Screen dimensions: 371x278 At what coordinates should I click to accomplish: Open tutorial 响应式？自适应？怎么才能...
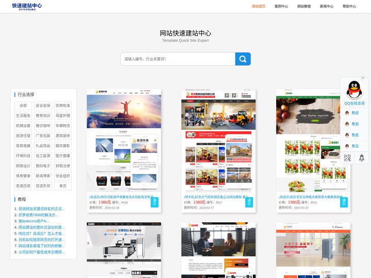tap(41, 233)
